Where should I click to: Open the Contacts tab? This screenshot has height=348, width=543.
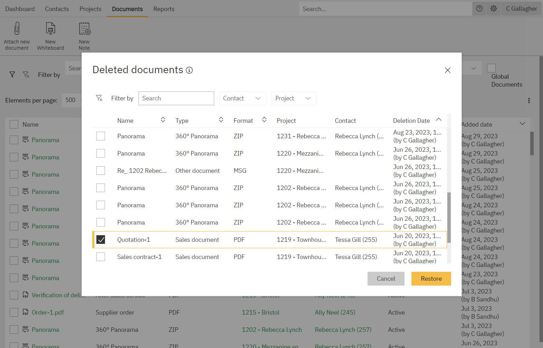(x=57, y=9)
